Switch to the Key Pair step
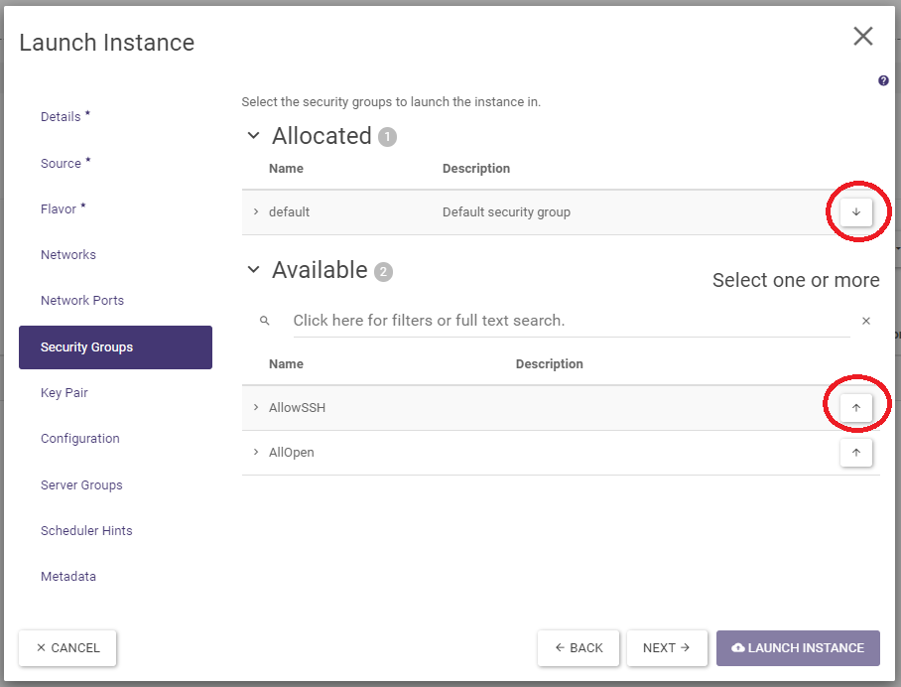The image size is (901, 687). (x=64, y=393)
